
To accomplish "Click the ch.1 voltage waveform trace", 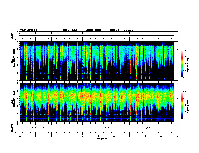I will (x=97, y=35).
